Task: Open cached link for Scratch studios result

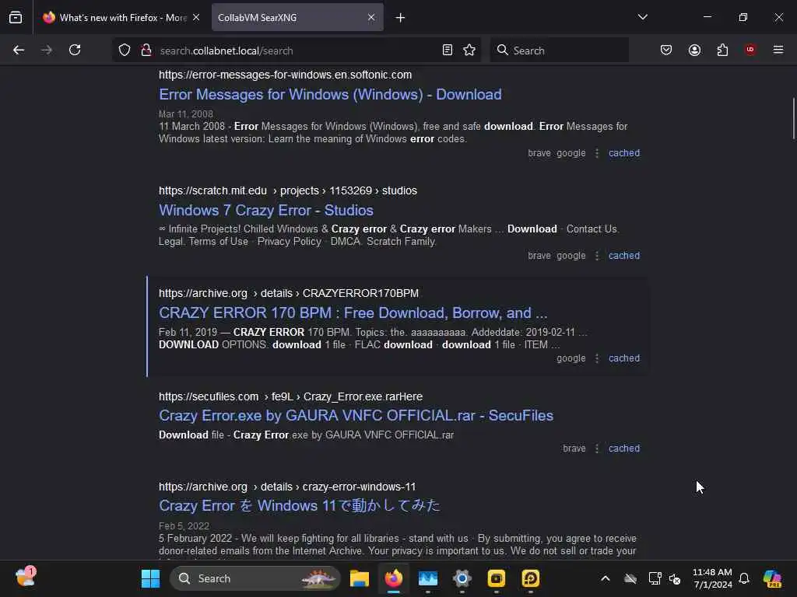Action: click(624, 255)
